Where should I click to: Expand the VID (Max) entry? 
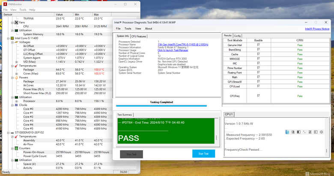16,62
